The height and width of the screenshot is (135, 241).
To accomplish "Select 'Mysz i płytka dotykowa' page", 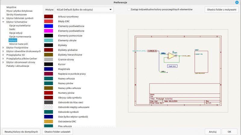I will pyautogui.click(x=19, y=11).
